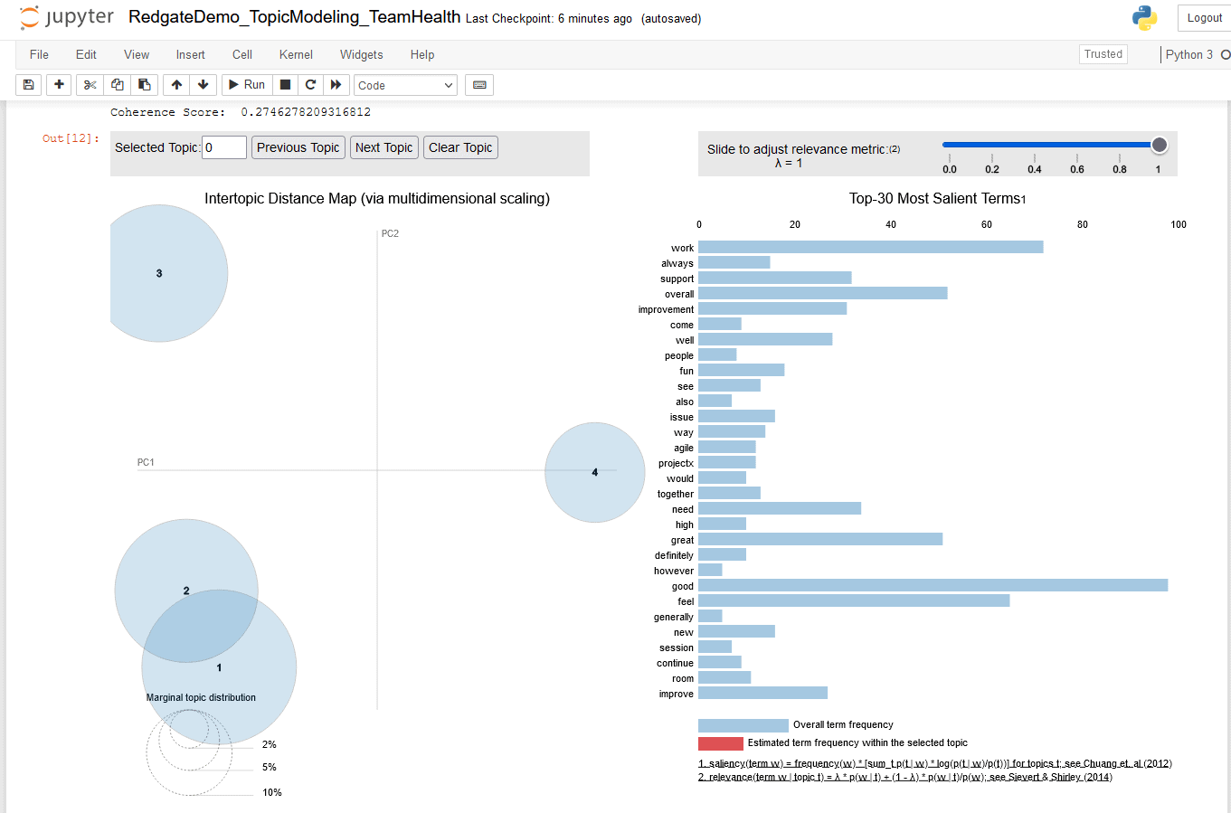Insert a cell below with plus icon
Screen dimensions: 1231x813
(59, 85)
